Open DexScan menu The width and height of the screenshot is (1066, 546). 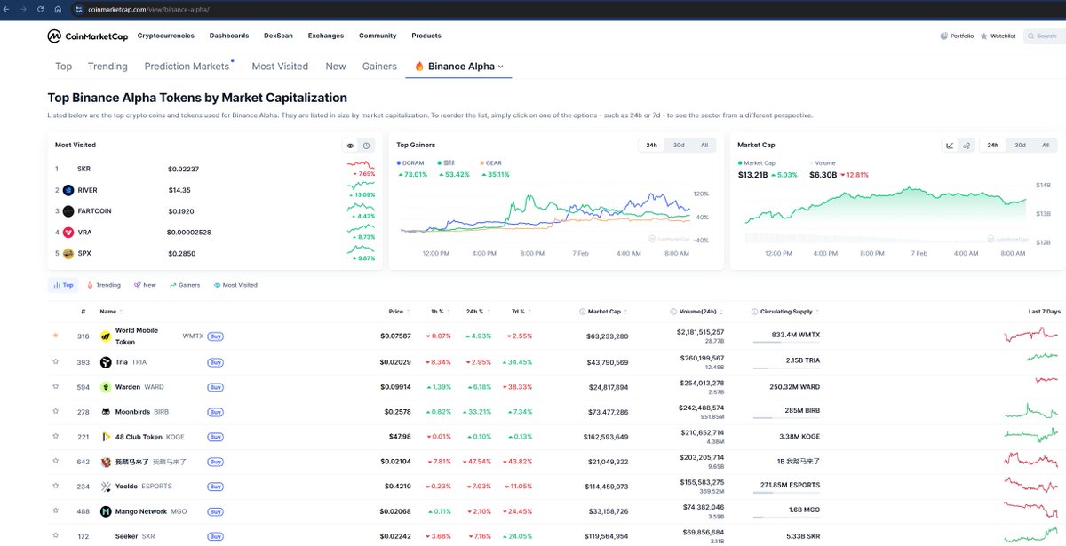point(278,36)
